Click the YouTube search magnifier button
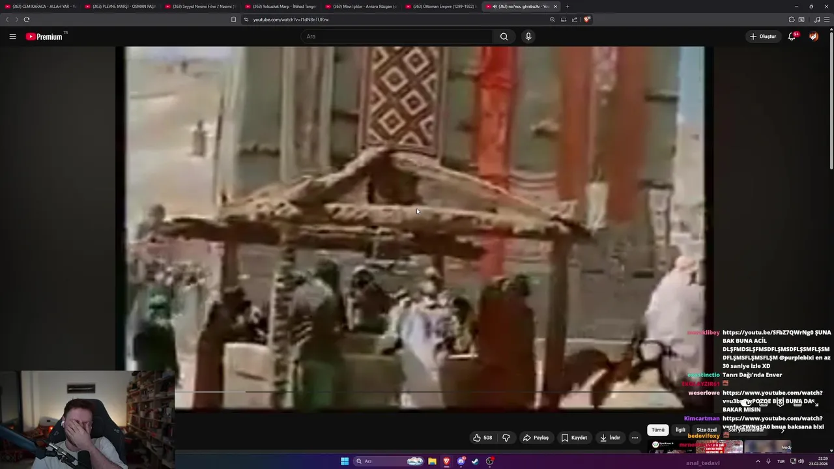Image resolution: width=834 pixels, height=469 pixels. pyautogui.click(x=504, y=36)
